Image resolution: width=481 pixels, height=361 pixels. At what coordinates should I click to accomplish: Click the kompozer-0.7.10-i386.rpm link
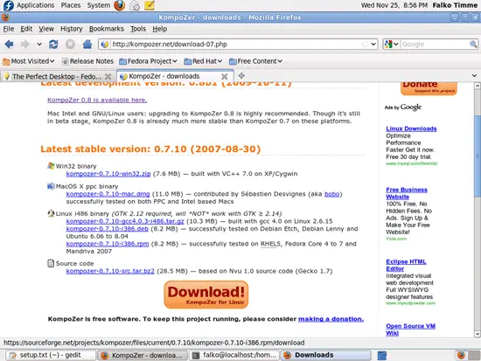[x=108, y=244]
